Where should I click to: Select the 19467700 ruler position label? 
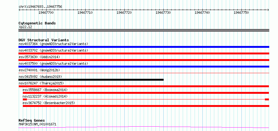46,13
